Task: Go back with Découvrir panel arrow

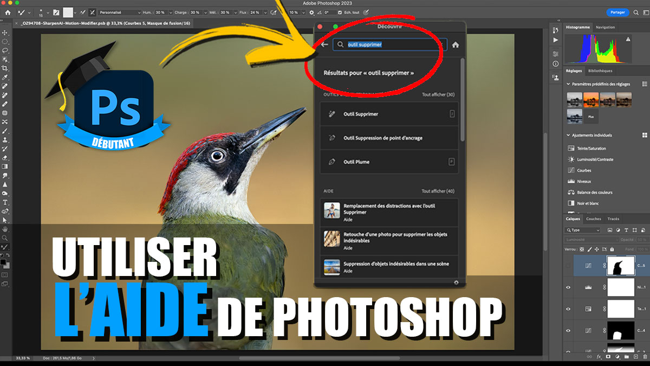Action: click(324, 45)
